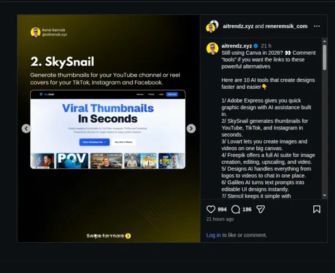Image resolution: width=335 pixels, height=273 pixels.
Task: Like the post with heart icon
Action: pyautogui.click(x=210, y=209)
